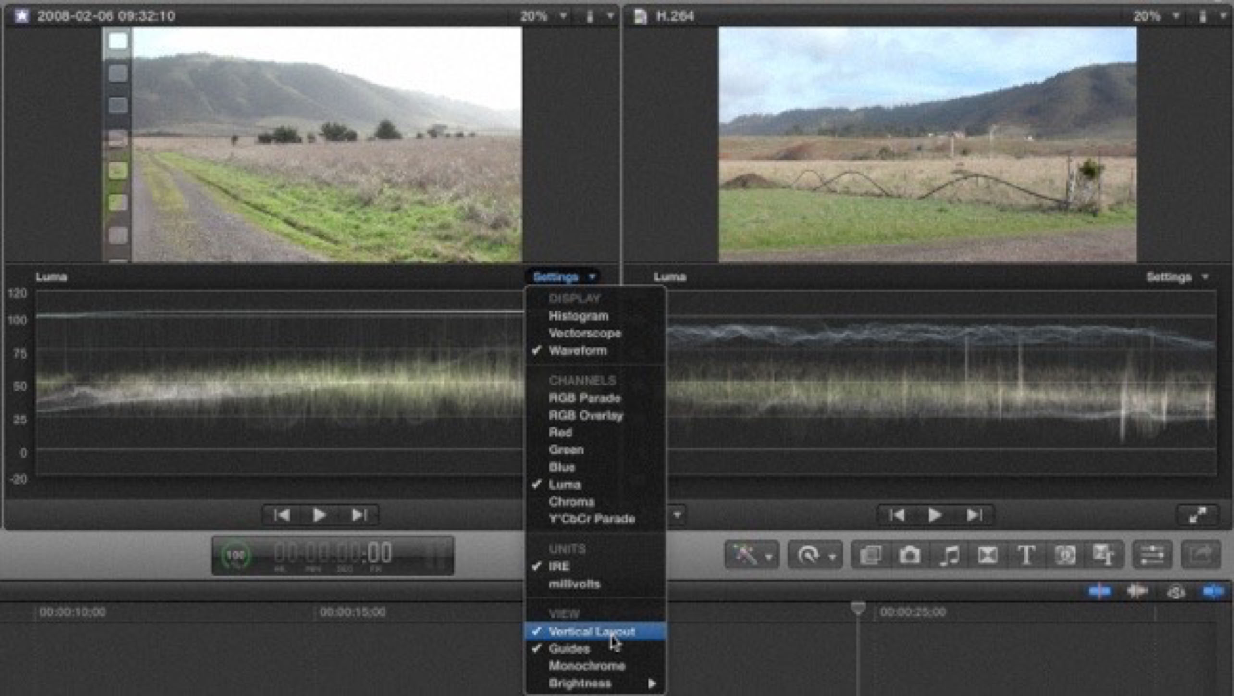Select millivolts under Units

pos(574,584)
